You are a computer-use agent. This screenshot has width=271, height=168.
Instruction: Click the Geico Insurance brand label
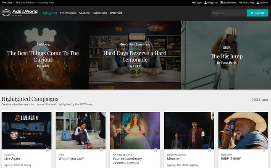point(176,155)
